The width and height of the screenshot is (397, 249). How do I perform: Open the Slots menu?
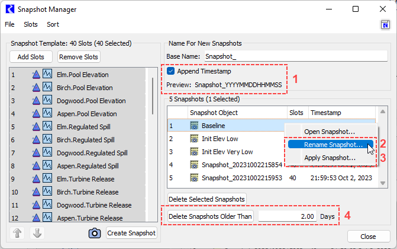(30, 24)
